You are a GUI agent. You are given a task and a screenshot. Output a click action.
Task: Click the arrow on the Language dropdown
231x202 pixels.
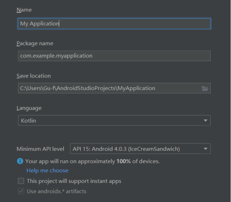click(x=205, y=121)
